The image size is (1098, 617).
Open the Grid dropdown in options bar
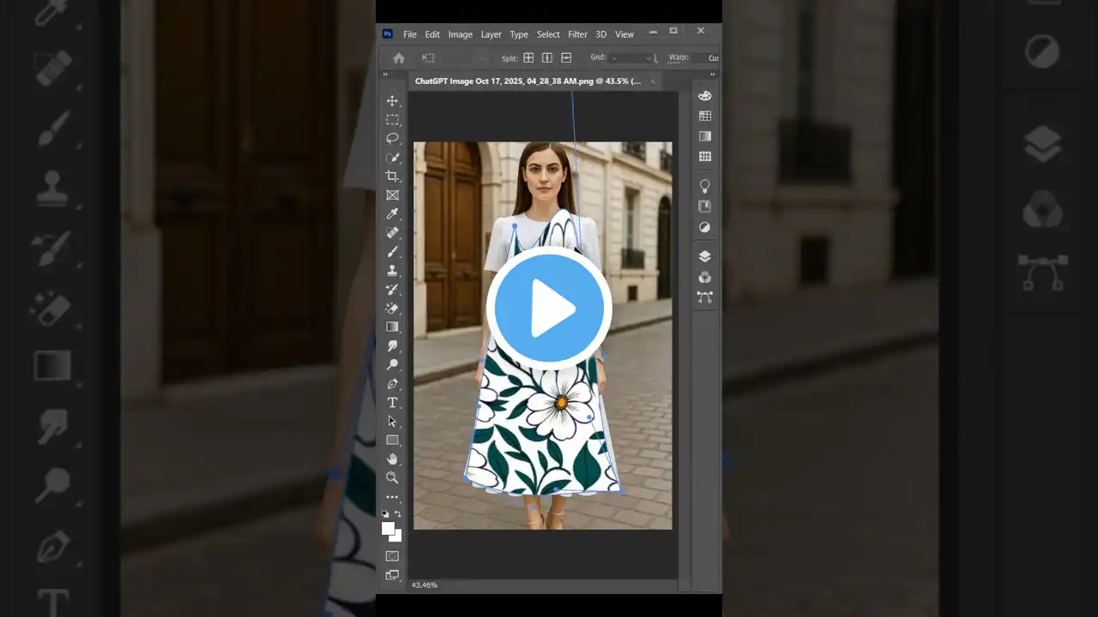coord(631,58)
